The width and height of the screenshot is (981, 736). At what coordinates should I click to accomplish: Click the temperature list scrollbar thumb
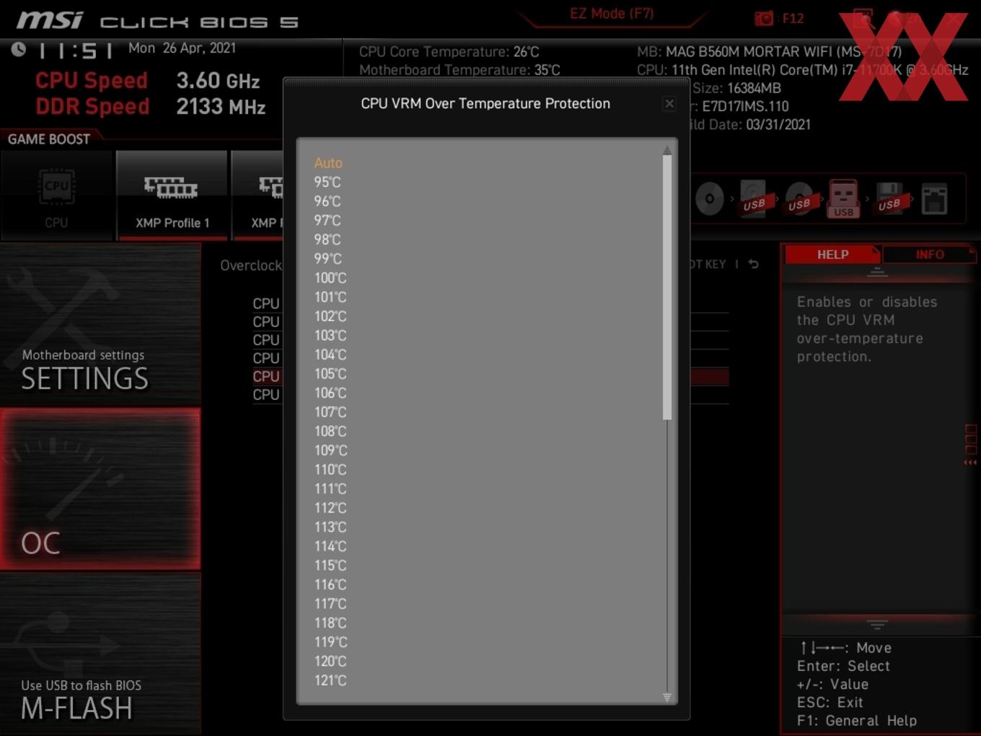click(x=667, y=287)
